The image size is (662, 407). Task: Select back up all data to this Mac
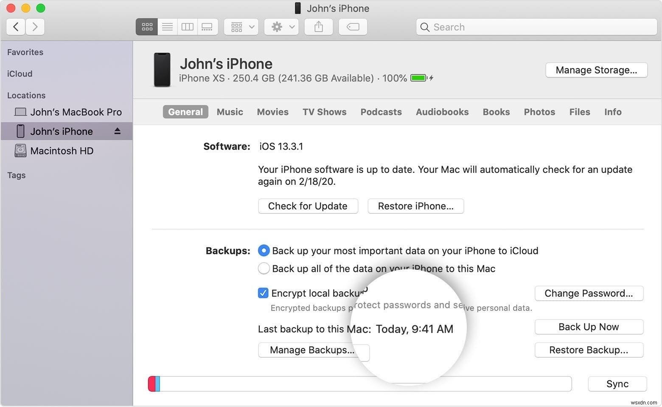click(264, 268)
